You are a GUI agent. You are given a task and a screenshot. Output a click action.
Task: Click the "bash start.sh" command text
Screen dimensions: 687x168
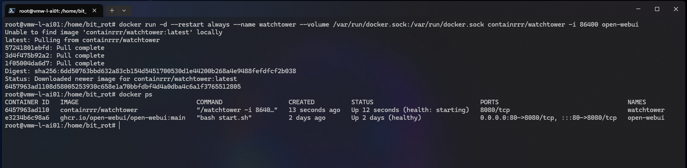point(224,118)
